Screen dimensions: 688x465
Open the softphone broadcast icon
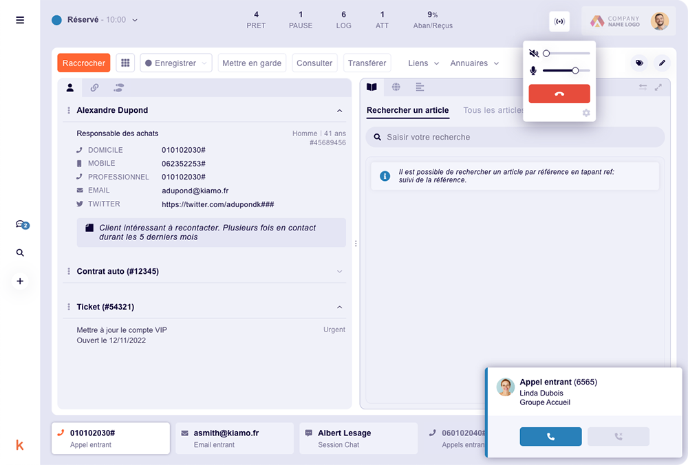pos(559,21)
